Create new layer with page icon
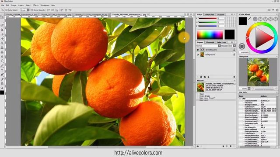The image size is (280, 157). [208, 77]
